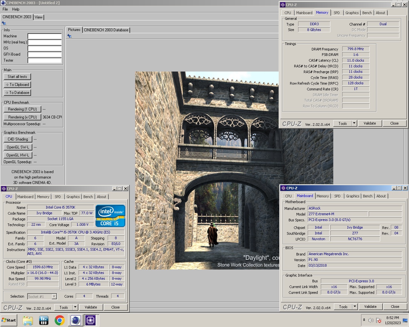Click the taskbar clock showing 8:52 PM

392,320
